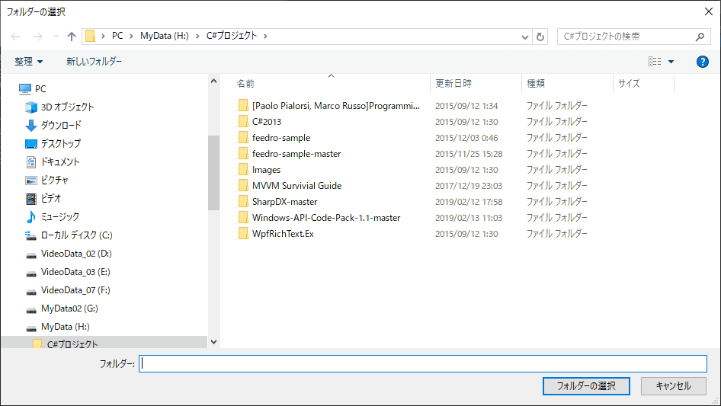Expand chevron after MyData (H:) breadcrumb
Viewport: 721px width, 406px height.
pyautogui.click(x=197, y=37)
